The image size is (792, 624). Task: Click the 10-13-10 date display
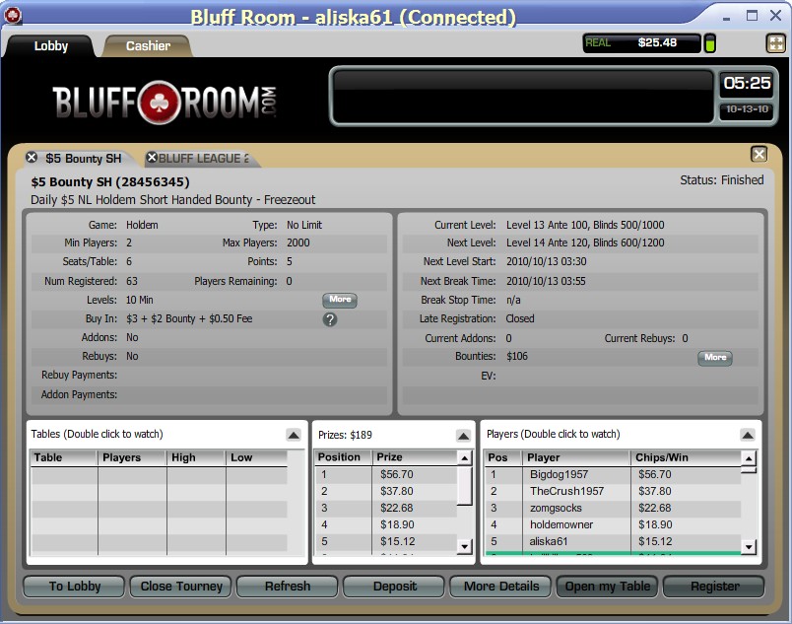(747, 109)
